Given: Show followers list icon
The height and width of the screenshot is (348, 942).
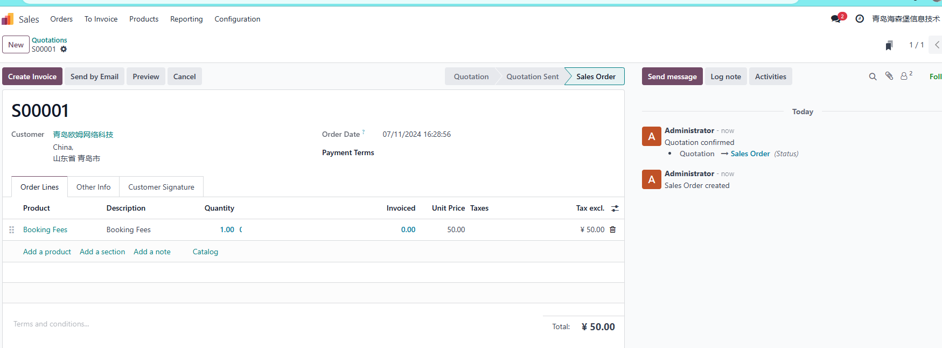Looking at the screenshot, I should click(x=906, y=76).
